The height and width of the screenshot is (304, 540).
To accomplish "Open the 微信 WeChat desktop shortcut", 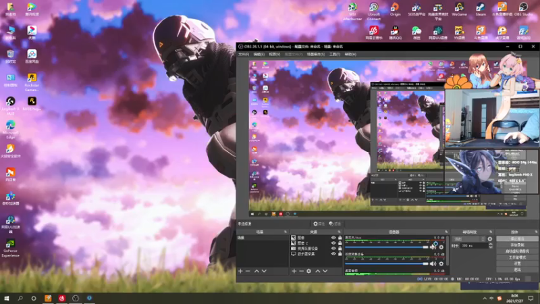I will click(416, 32).
